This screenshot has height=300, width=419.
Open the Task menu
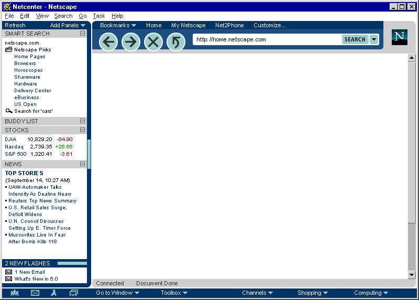pos(98,16)
